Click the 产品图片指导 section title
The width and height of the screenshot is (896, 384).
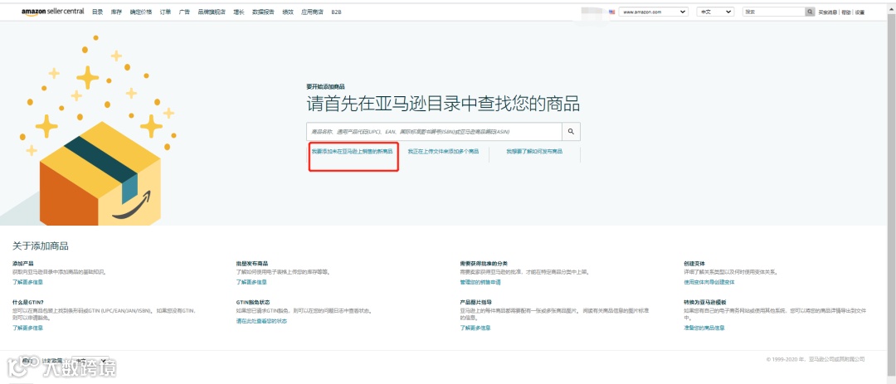click(476, 302)
